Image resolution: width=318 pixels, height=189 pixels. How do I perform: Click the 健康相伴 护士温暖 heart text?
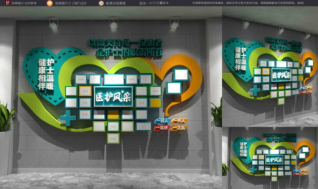[x=46, y=74]
